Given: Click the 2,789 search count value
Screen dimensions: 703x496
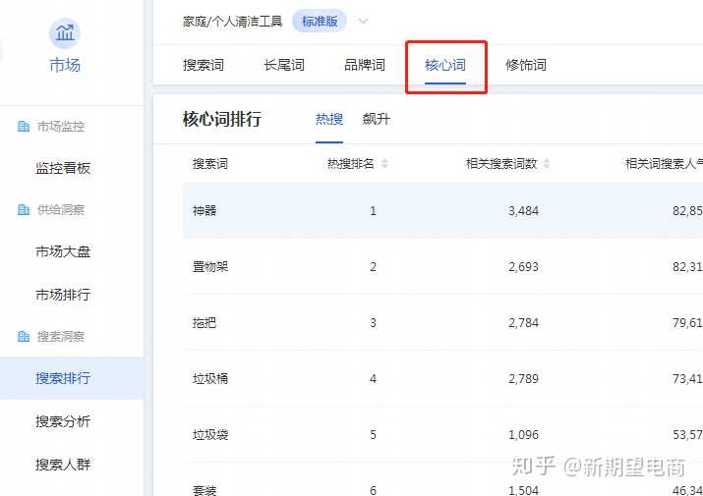Looking at the screenshot, I should point(523,378).
